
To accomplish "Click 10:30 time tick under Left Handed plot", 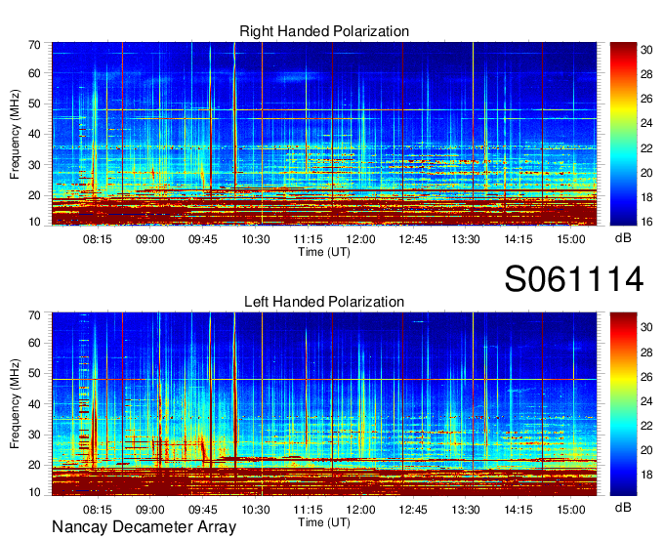I will click(256, 510).
